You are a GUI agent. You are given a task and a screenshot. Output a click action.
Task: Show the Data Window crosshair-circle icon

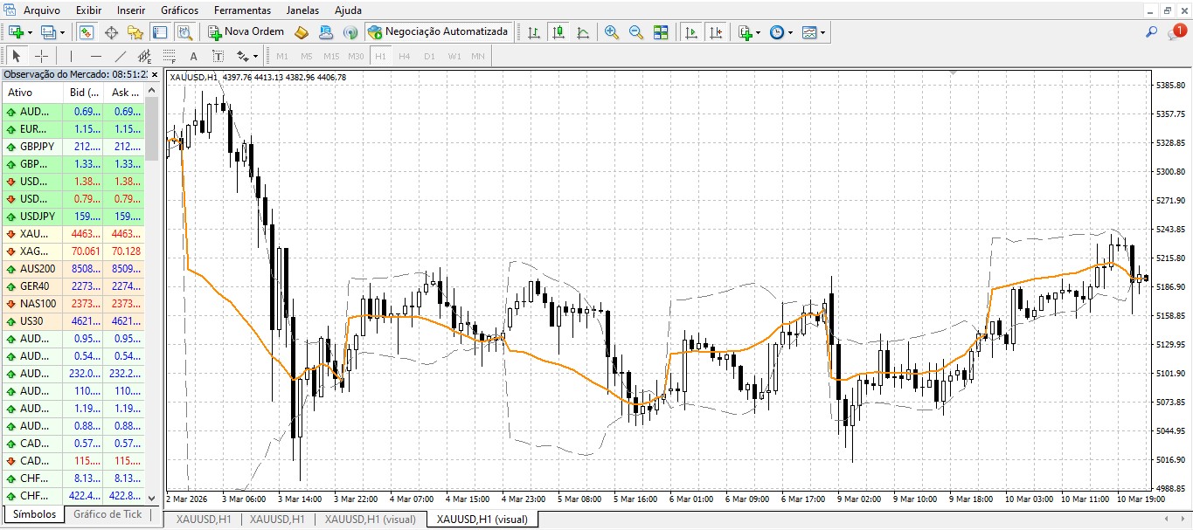click(x=111, y=32)
